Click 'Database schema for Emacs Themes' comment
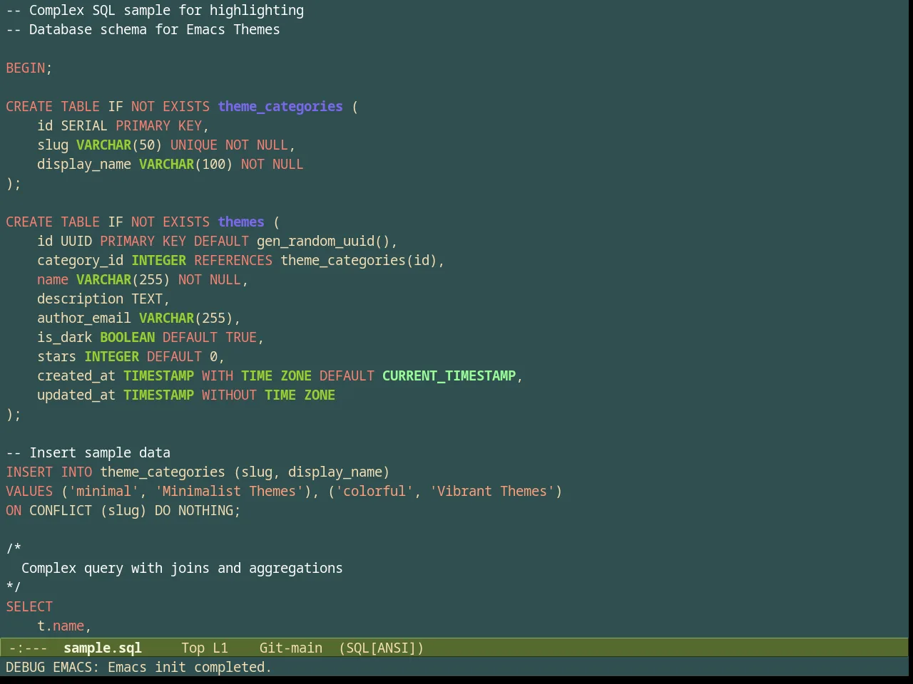 point(143,29)
